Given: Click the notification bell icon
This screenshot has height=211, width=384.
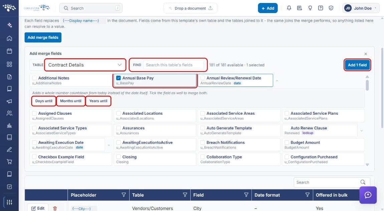Looking at the screenshot, I should (289, 8).
